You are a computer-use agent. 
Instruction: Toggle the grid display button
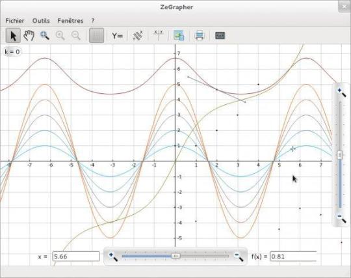tap(96, 35)
